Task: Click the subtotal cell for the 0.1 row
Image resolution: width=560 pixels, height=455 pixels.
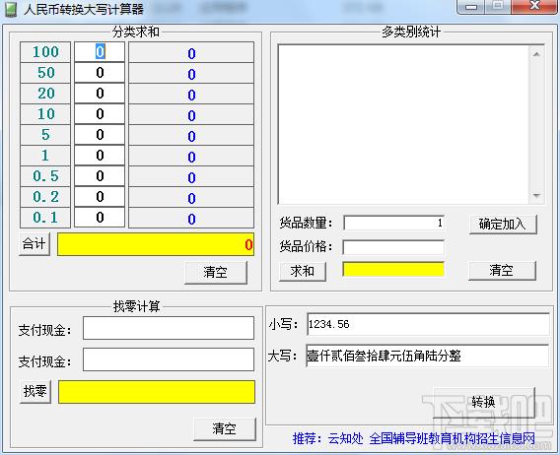Action: coord(191,218)
